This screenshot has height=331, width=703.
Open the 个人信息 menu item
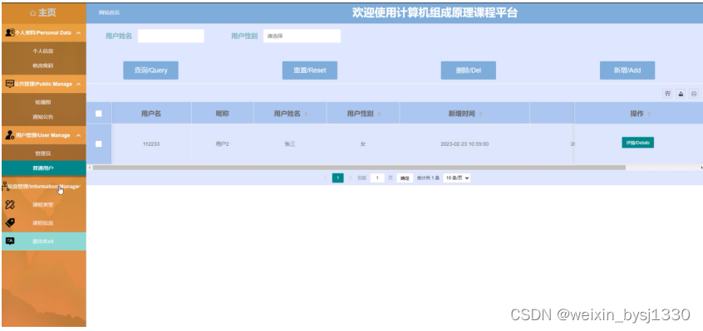click(43, 51)
